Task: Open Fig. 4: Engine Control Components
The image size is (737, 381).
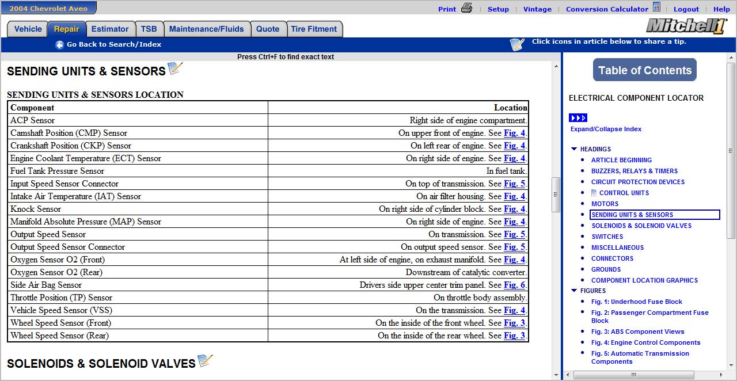Action: click(645, 342)
